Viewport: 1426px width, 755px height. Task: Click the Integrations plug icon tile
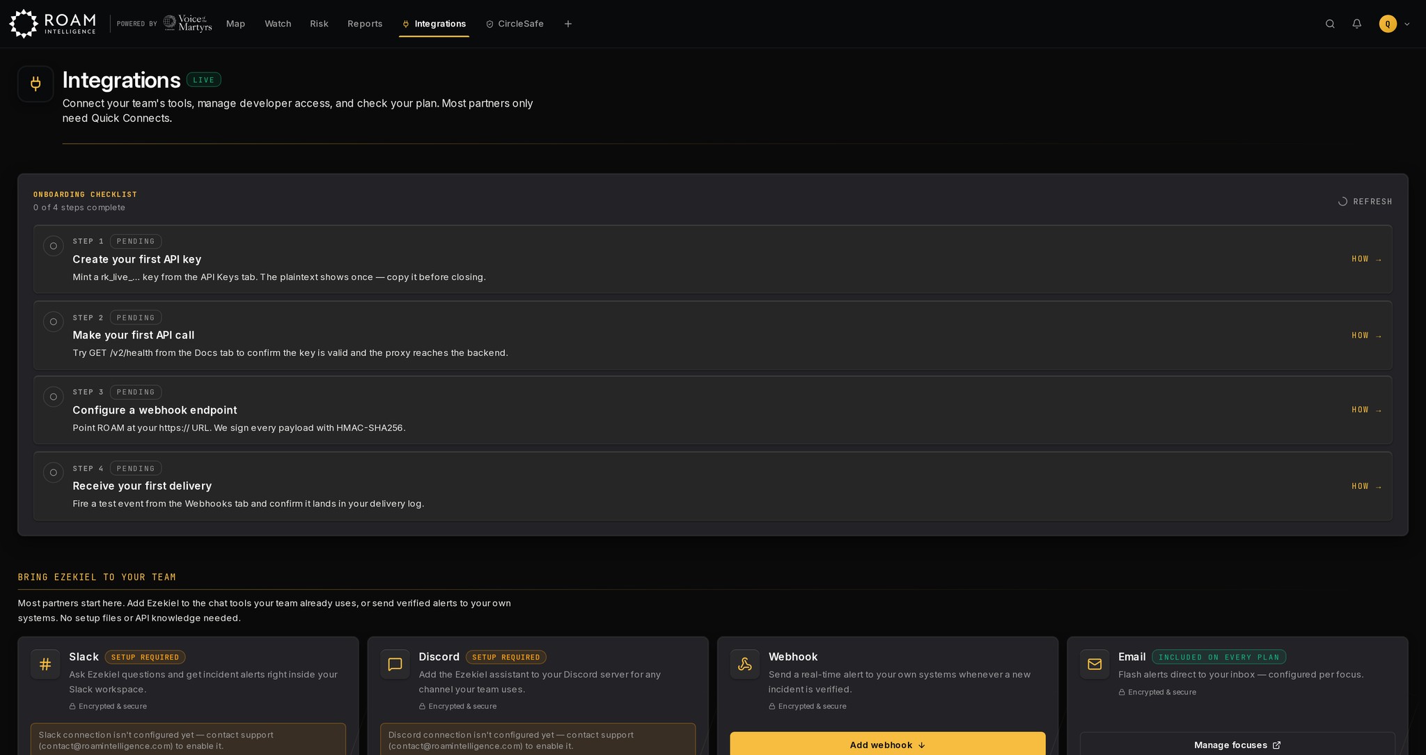pos(36,84)
